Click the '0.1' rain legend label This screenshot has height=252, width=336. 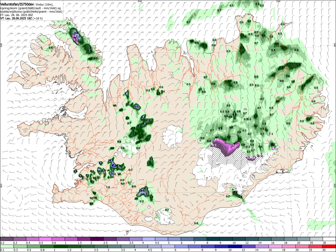(x=2, y=250)
